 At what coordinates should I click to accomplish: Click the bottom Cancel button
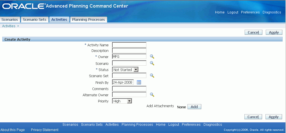(x=253, y=117)
